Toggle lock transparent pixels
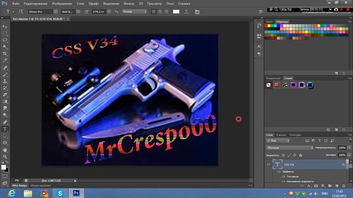This screenshot has width=353, height=198. coord(283,155)
